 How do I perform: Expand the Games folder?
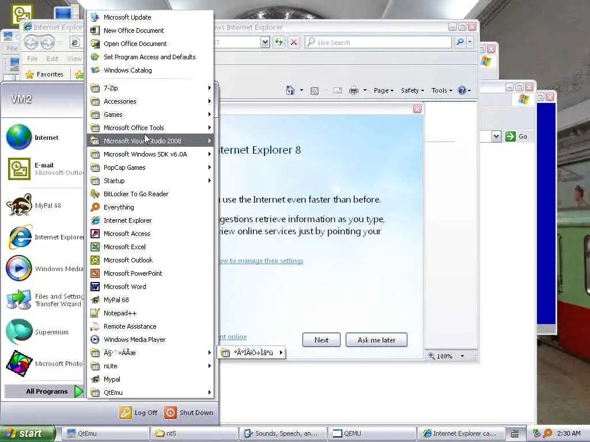coord(150,115)
